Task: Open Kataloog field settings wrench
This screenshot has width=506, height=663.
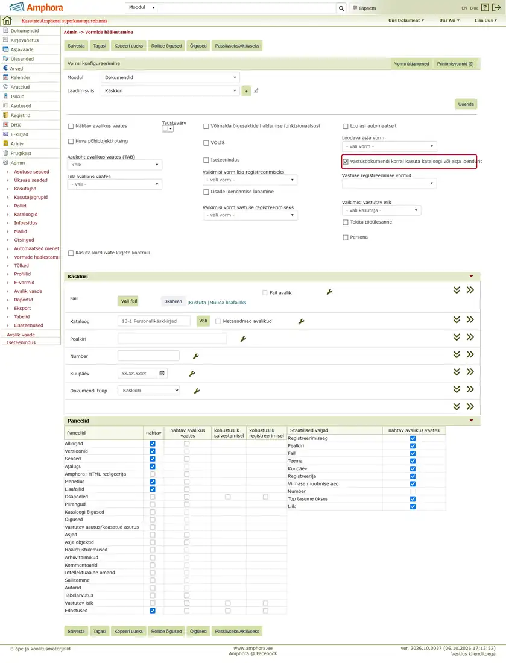Action: (301, 321)
